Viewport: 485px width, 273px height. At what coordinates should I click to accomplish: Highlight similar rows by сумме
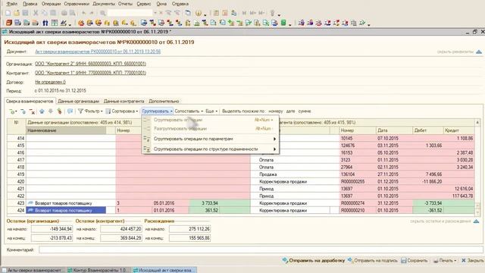pyautogui.click(x=305, y=111)
